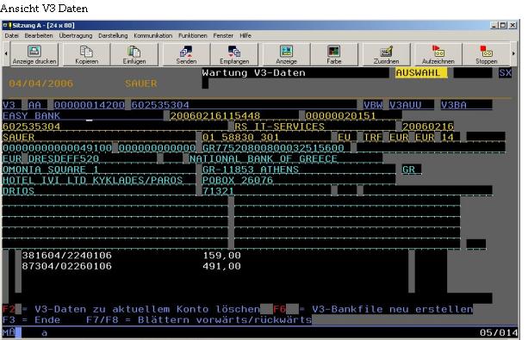The image size is (528, 340).
Task: Open the Hilfe menu
Action: pyautogui.click(x=245, y=35)
